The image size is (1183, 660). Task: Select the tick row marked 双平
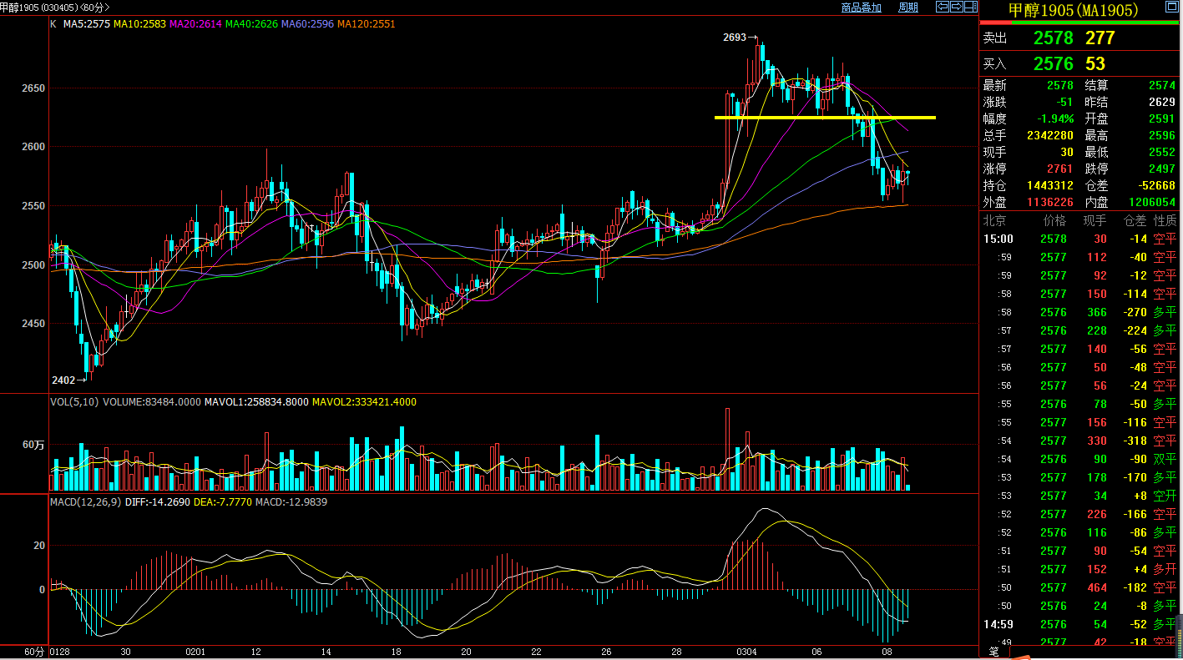tap(1080, 459)
